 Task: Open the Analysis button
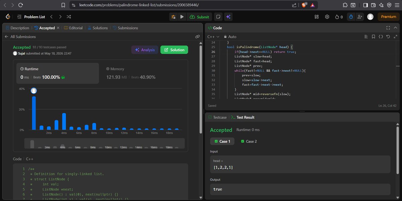coord(145,50)
